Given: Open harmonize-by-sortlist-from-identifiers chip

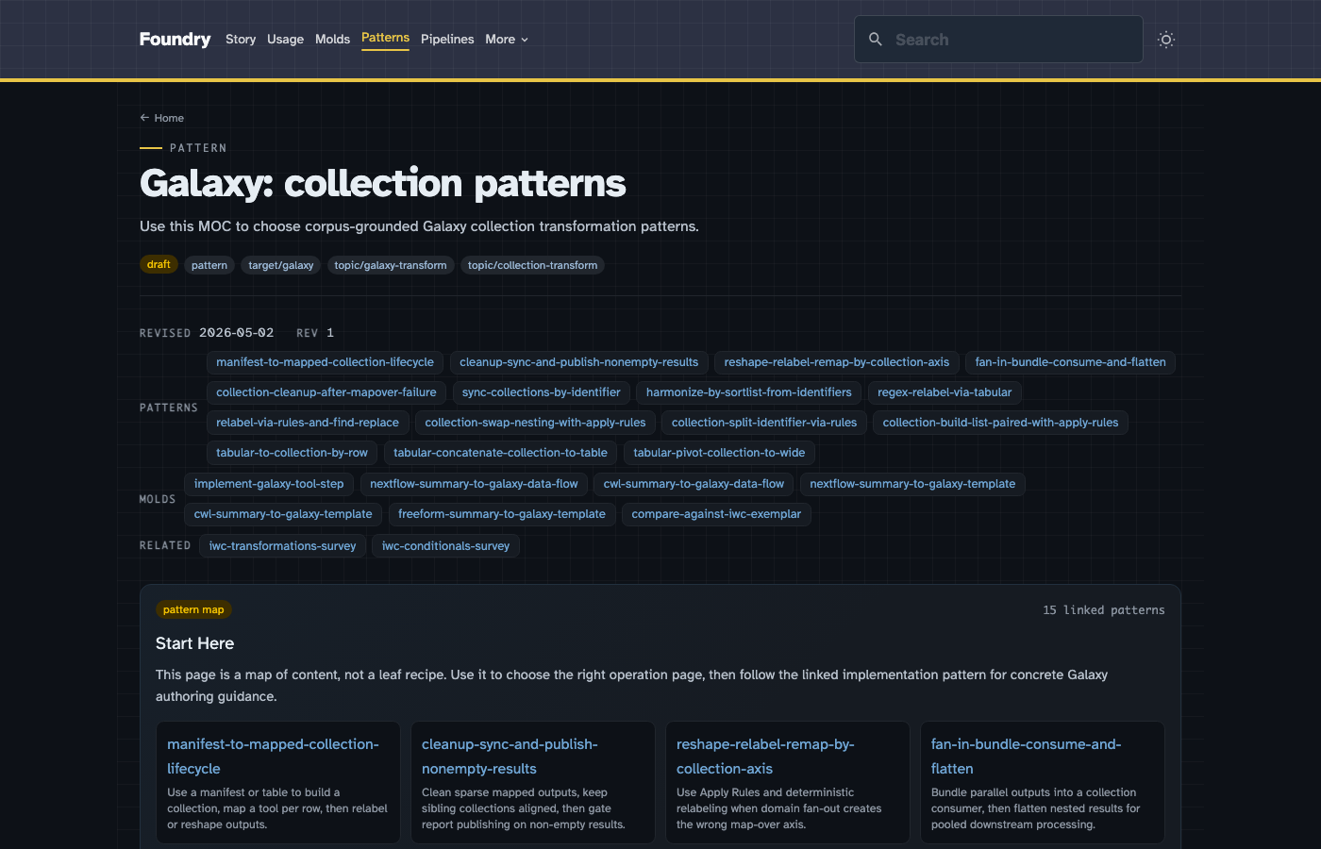Looking at the screenshot, I should click(749, 392).
